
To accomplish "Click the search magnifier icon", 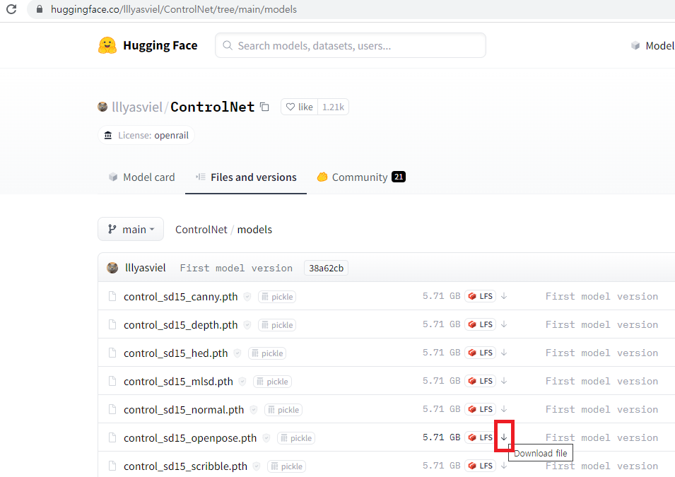I will [228, 46].
